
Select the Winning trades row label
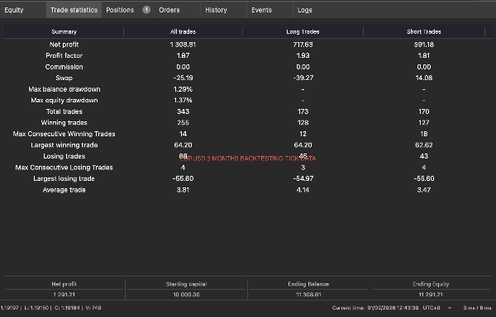(x=64, y=123)
